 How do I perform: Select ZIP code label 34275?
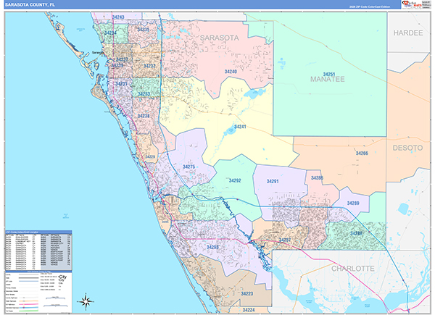tap(188, 167)
